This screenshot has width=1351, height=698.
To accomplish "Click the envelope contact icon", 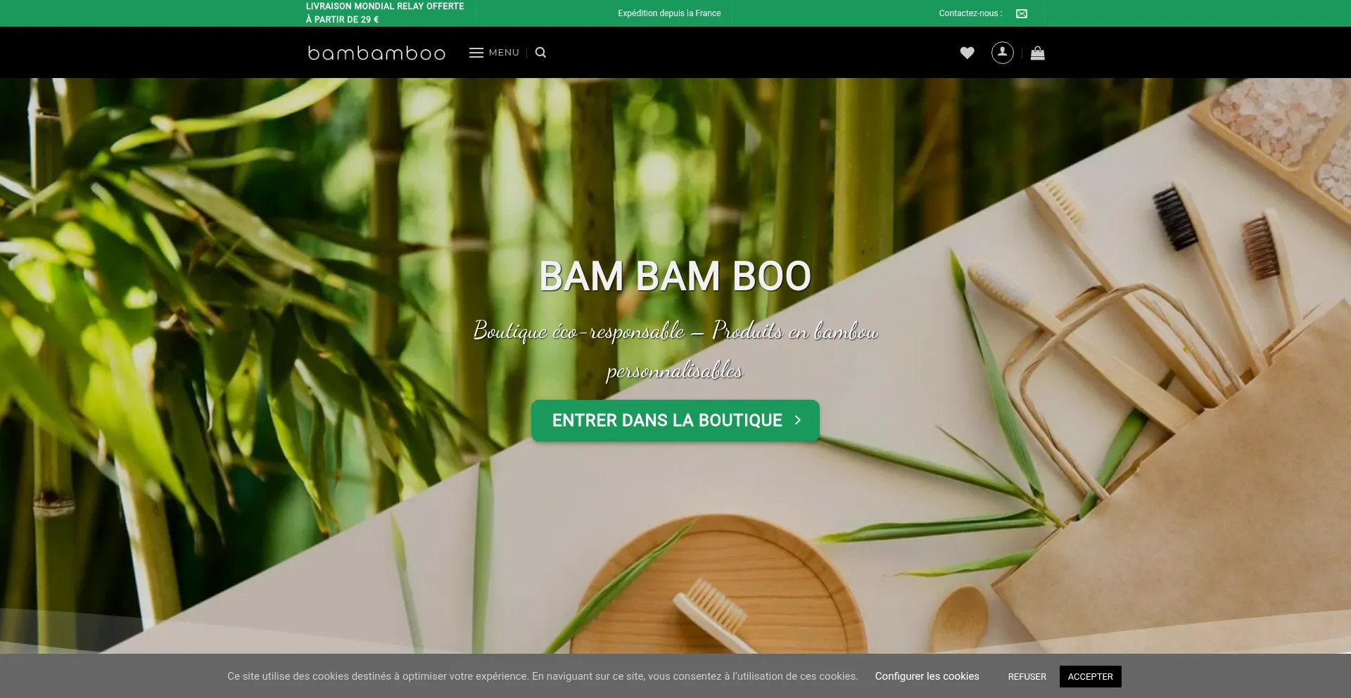I will (1022, 13).
